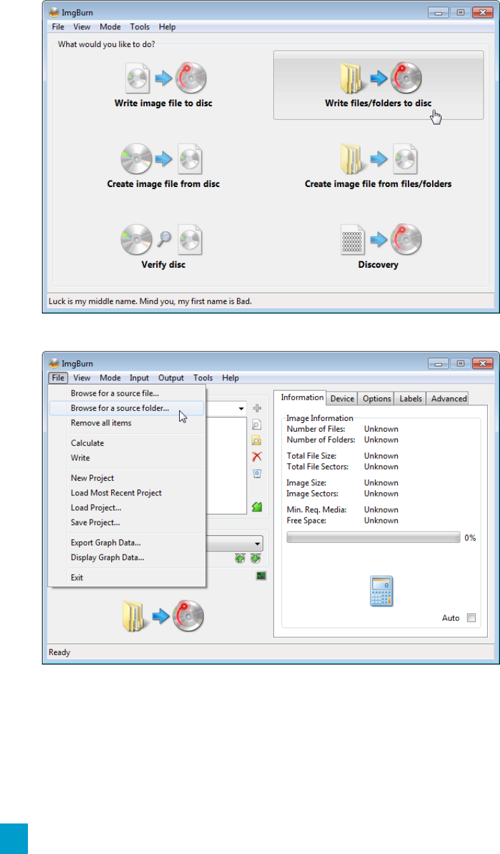Open the Input menu
500x854 pixels.
[139, 378]
